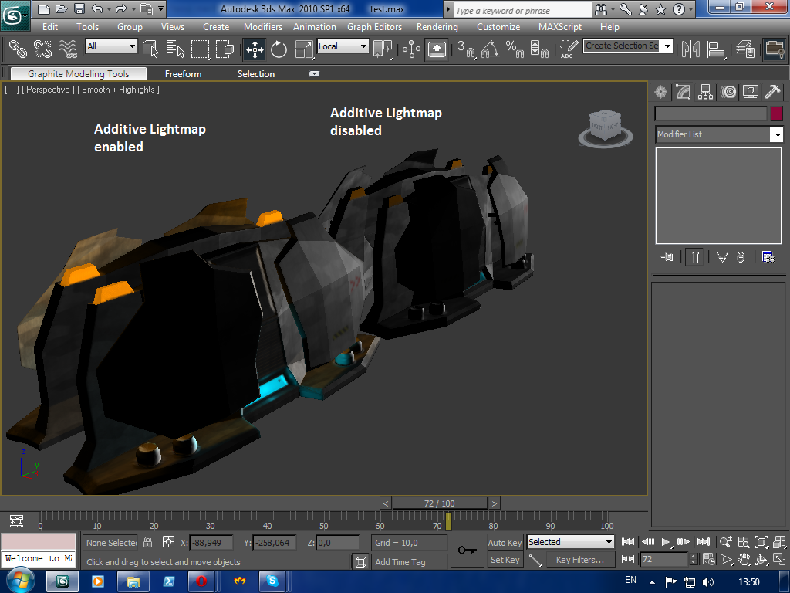The image size is (790, 593).
Task: Toggle Auto Key animation mode
Action: 505,543
